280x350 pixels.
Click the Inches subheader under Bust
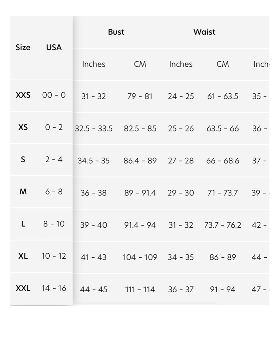pos(94,64)
